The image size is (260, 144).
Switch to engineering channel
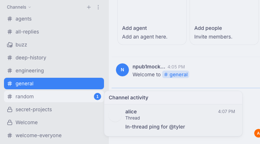pos(54,71)
